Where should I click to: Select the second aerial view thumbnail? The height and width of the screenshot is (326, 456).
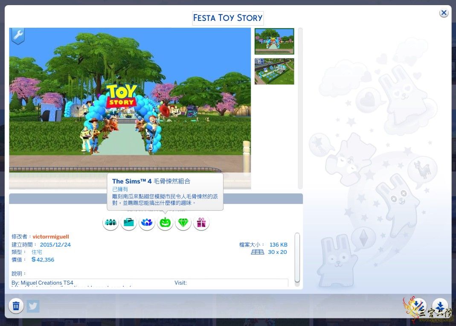274,71
